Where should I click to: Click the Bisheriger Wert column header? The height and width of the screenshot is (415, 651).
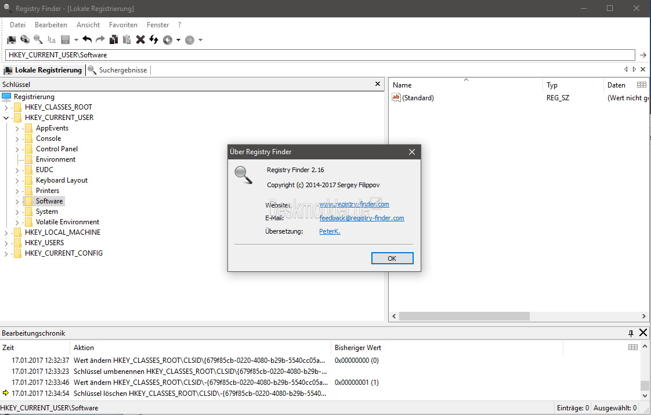pyautogui.click(x=447, y=348)
